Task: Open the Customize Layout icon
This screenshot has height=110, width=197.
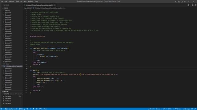Action: point(185,2)
